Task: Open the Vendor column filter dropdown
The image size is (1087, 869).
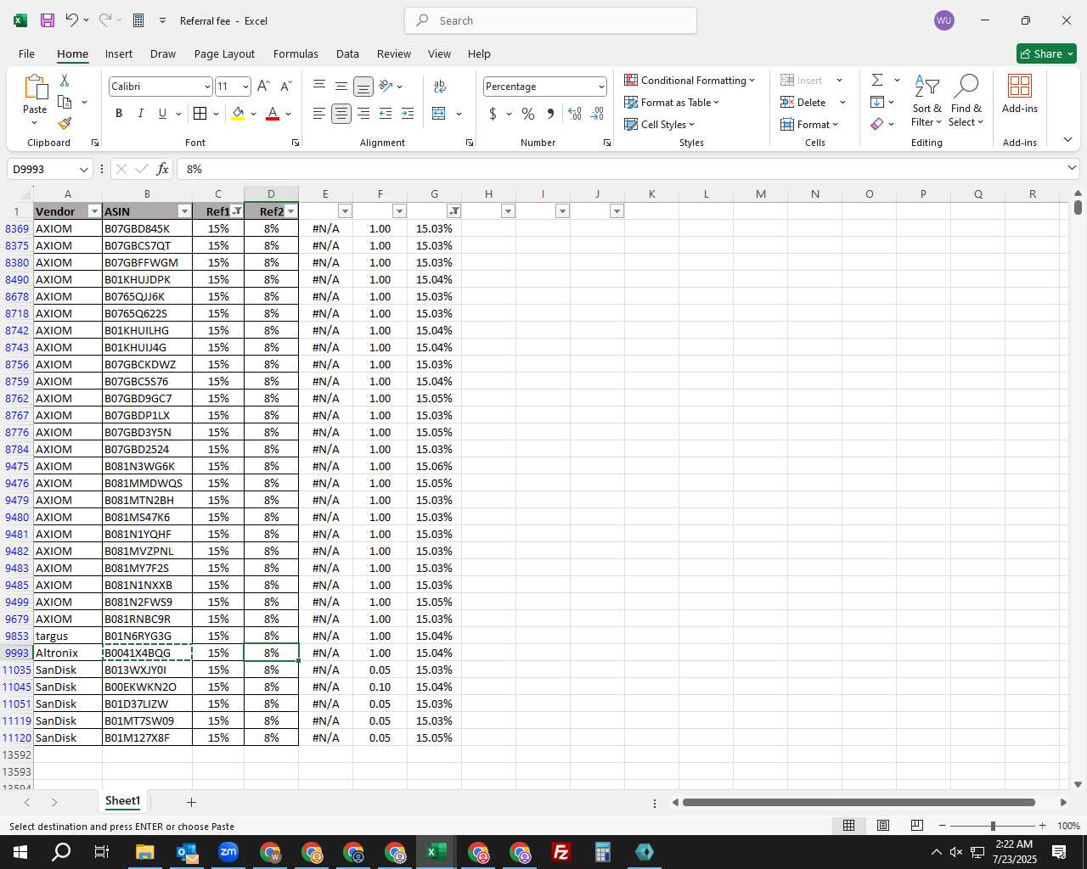Action: (94, 211)
